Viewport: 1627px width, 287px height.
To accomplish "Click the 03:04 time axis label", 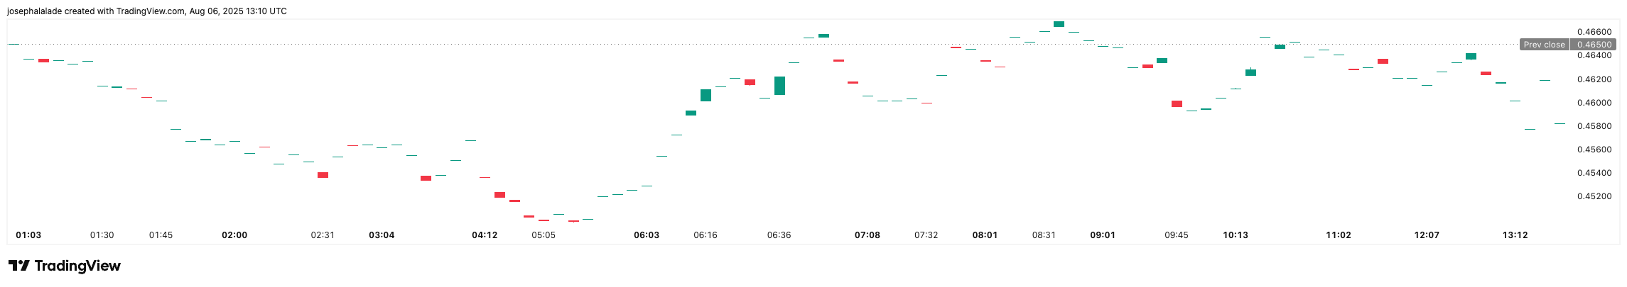I will tap(382, 235).
